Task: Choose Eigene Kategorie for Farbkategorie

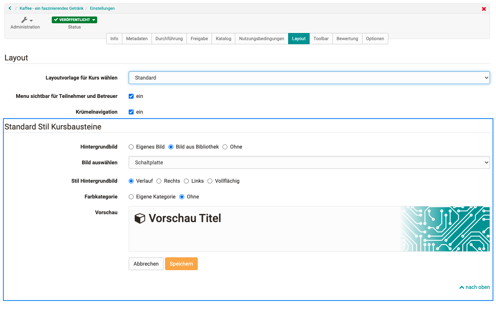Action: 131,197
